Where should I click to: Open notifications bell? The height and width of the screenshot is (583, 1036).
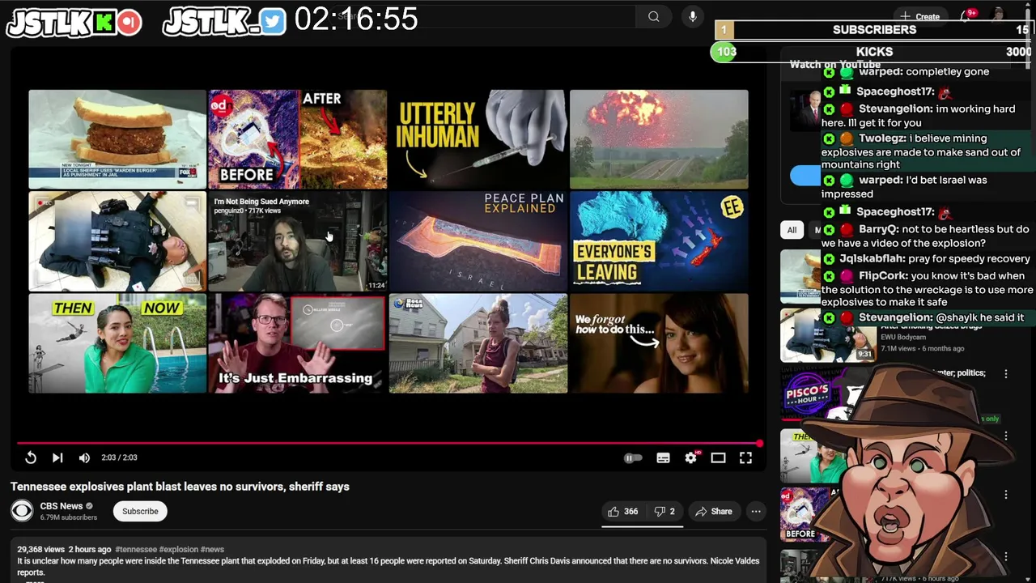(x=966, y=16)
